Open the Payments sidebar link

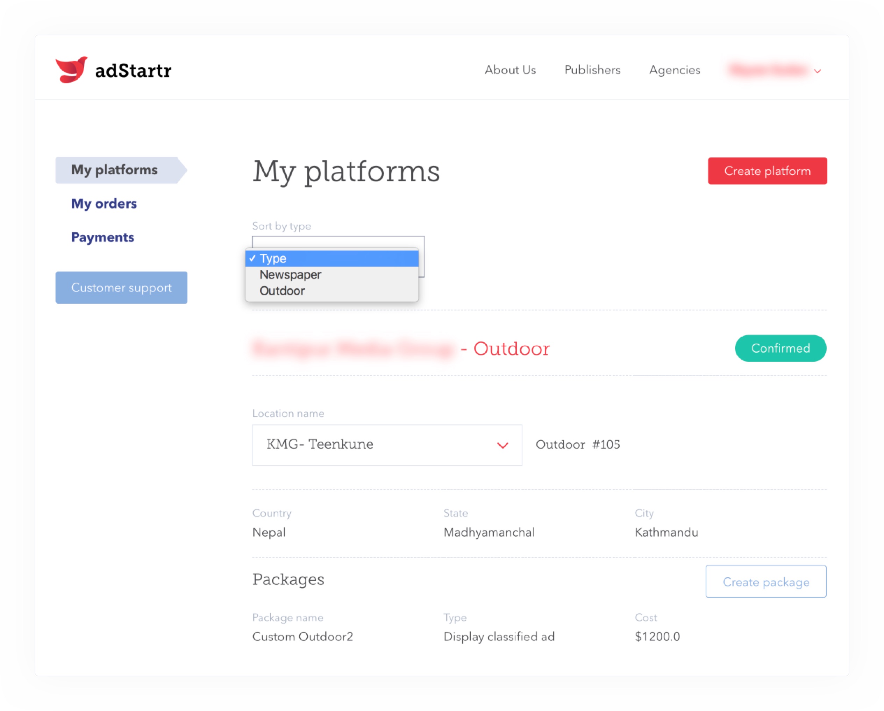pos(102,237)
